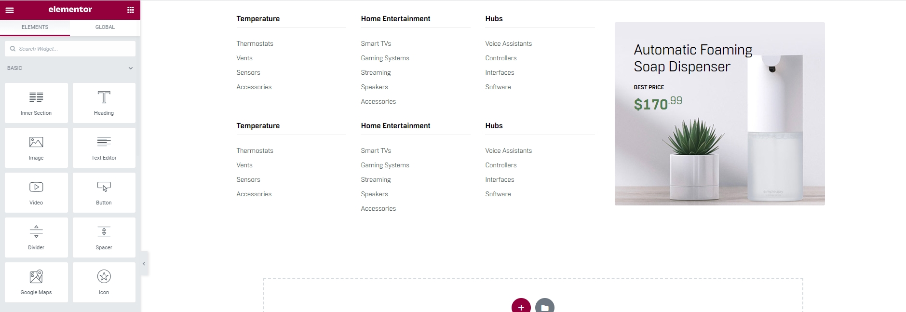The image size is (906, 312).
Task: Switch to the Global tab
Action: (105, 27)
